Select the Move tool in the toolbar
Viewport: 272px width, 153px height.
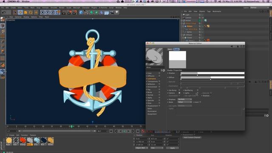20,12
